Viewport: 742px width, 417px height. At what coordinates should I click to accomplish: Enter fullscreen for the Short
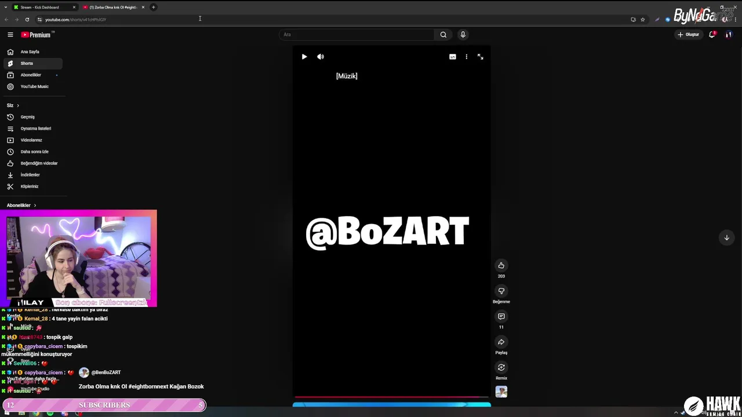[481, 57]
